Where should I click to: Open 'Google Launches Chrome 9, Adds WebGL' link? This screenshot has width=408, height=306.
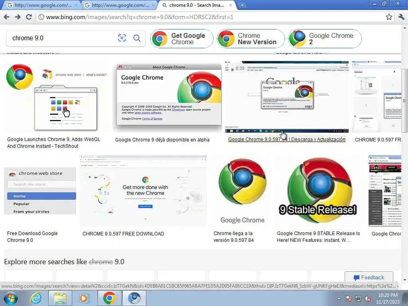(54, 143)
